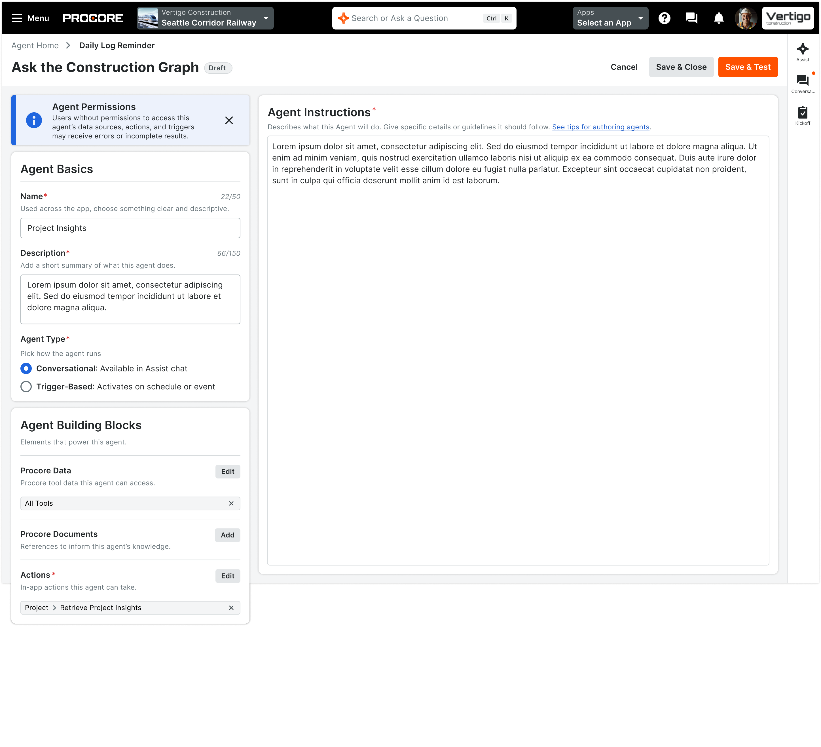This screenshot has height=747, width=821.
Task: Click Add for Procore Documents
Action: pos(227,535)
